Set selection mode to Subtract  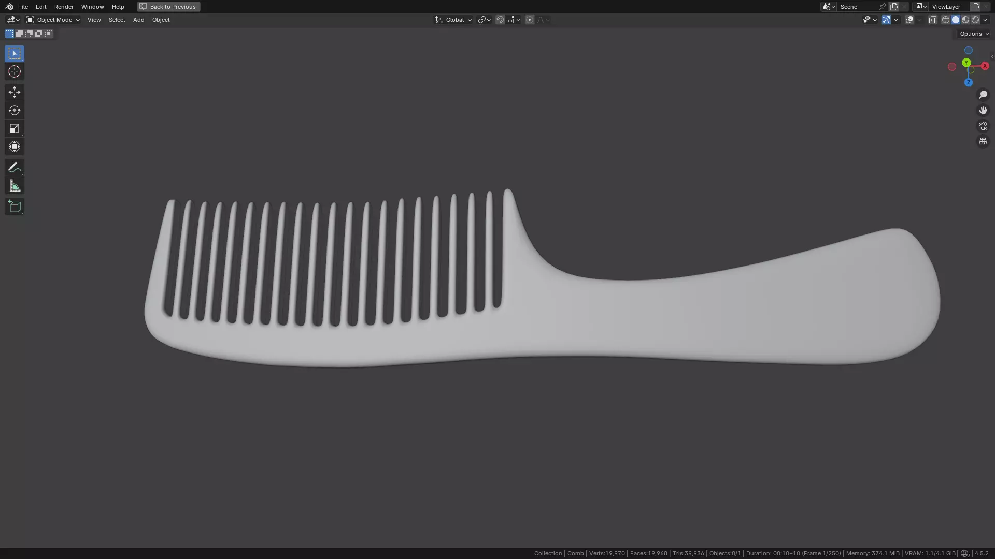coord(29,34)
